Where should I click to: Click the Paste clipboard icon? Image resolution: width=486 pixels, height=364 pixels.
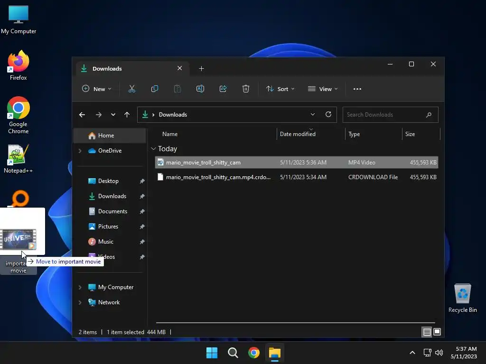tap(178, 89)
